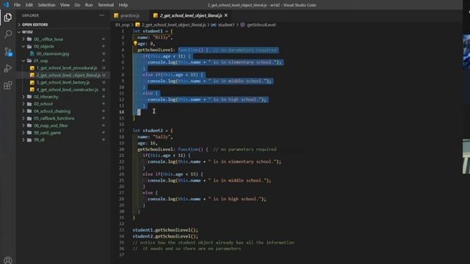Click the student2.getSchoolLevel(); call line
The image size is (470, 264).
(165, 236)
